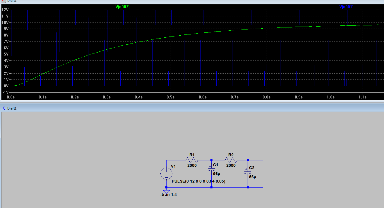Click the 0.5s time axis label
Screen dimensions: 384x208
pos(171,97)
